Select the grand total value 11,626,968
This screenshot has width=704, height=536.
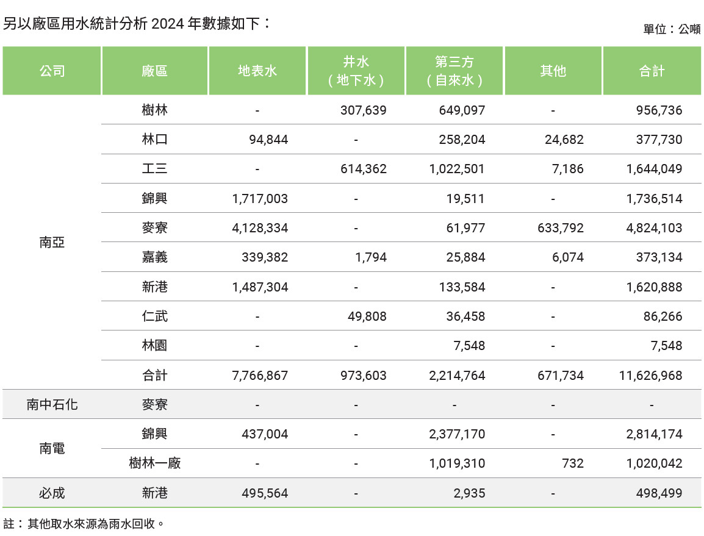(652, 375)
